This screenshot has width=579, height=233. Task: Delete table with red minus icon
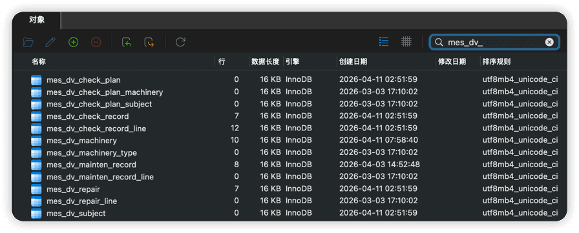pos(96,43)
